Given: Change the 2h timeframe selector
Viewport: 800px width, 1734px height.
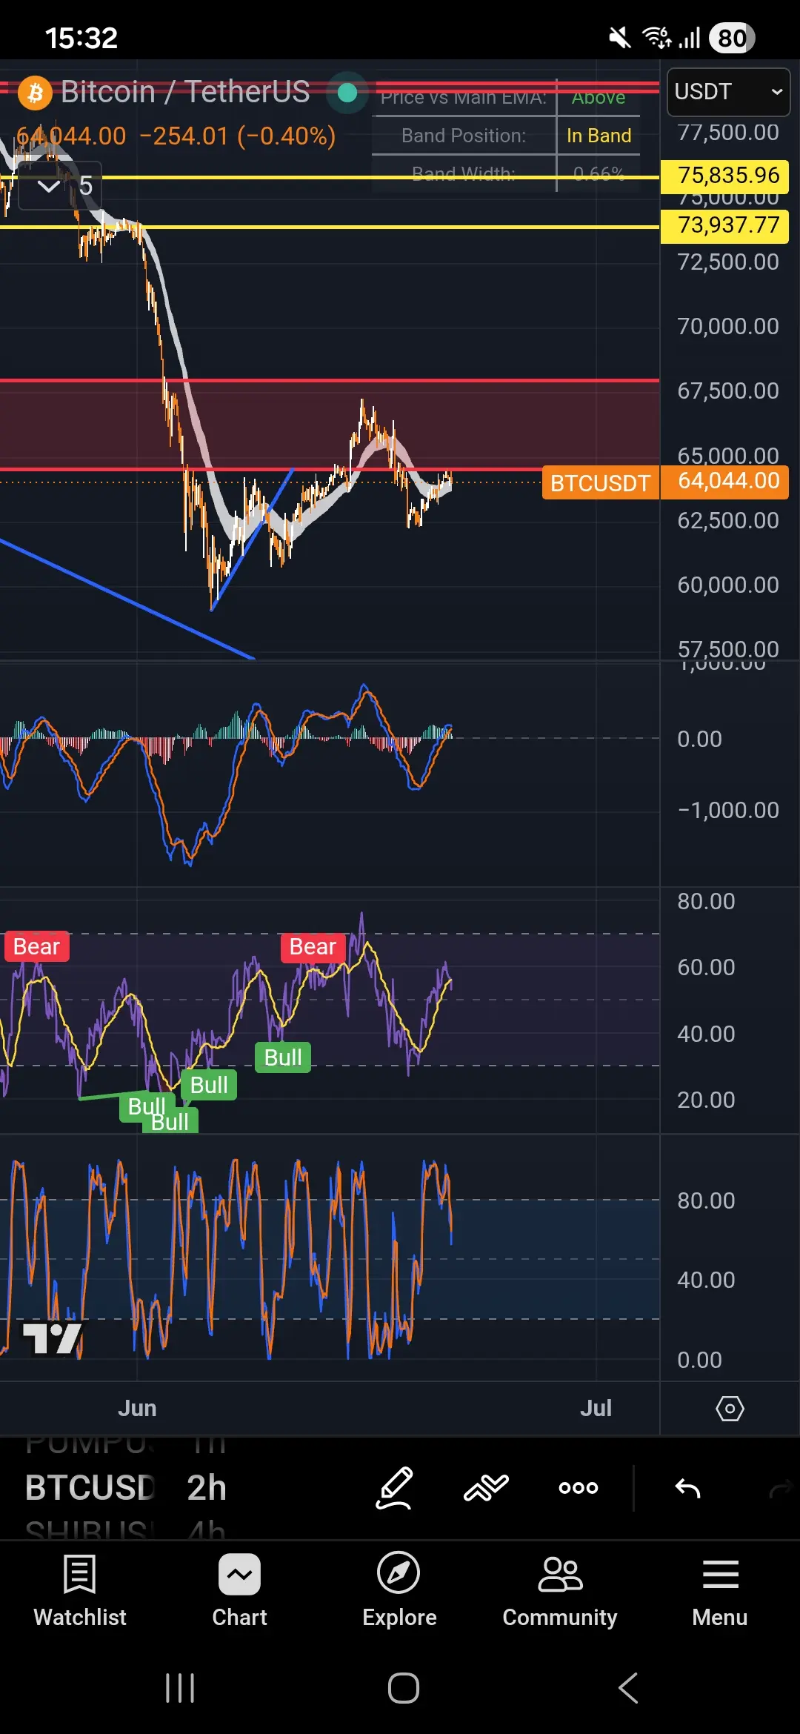Looking at the screenshot, I should pos(207,1487).
